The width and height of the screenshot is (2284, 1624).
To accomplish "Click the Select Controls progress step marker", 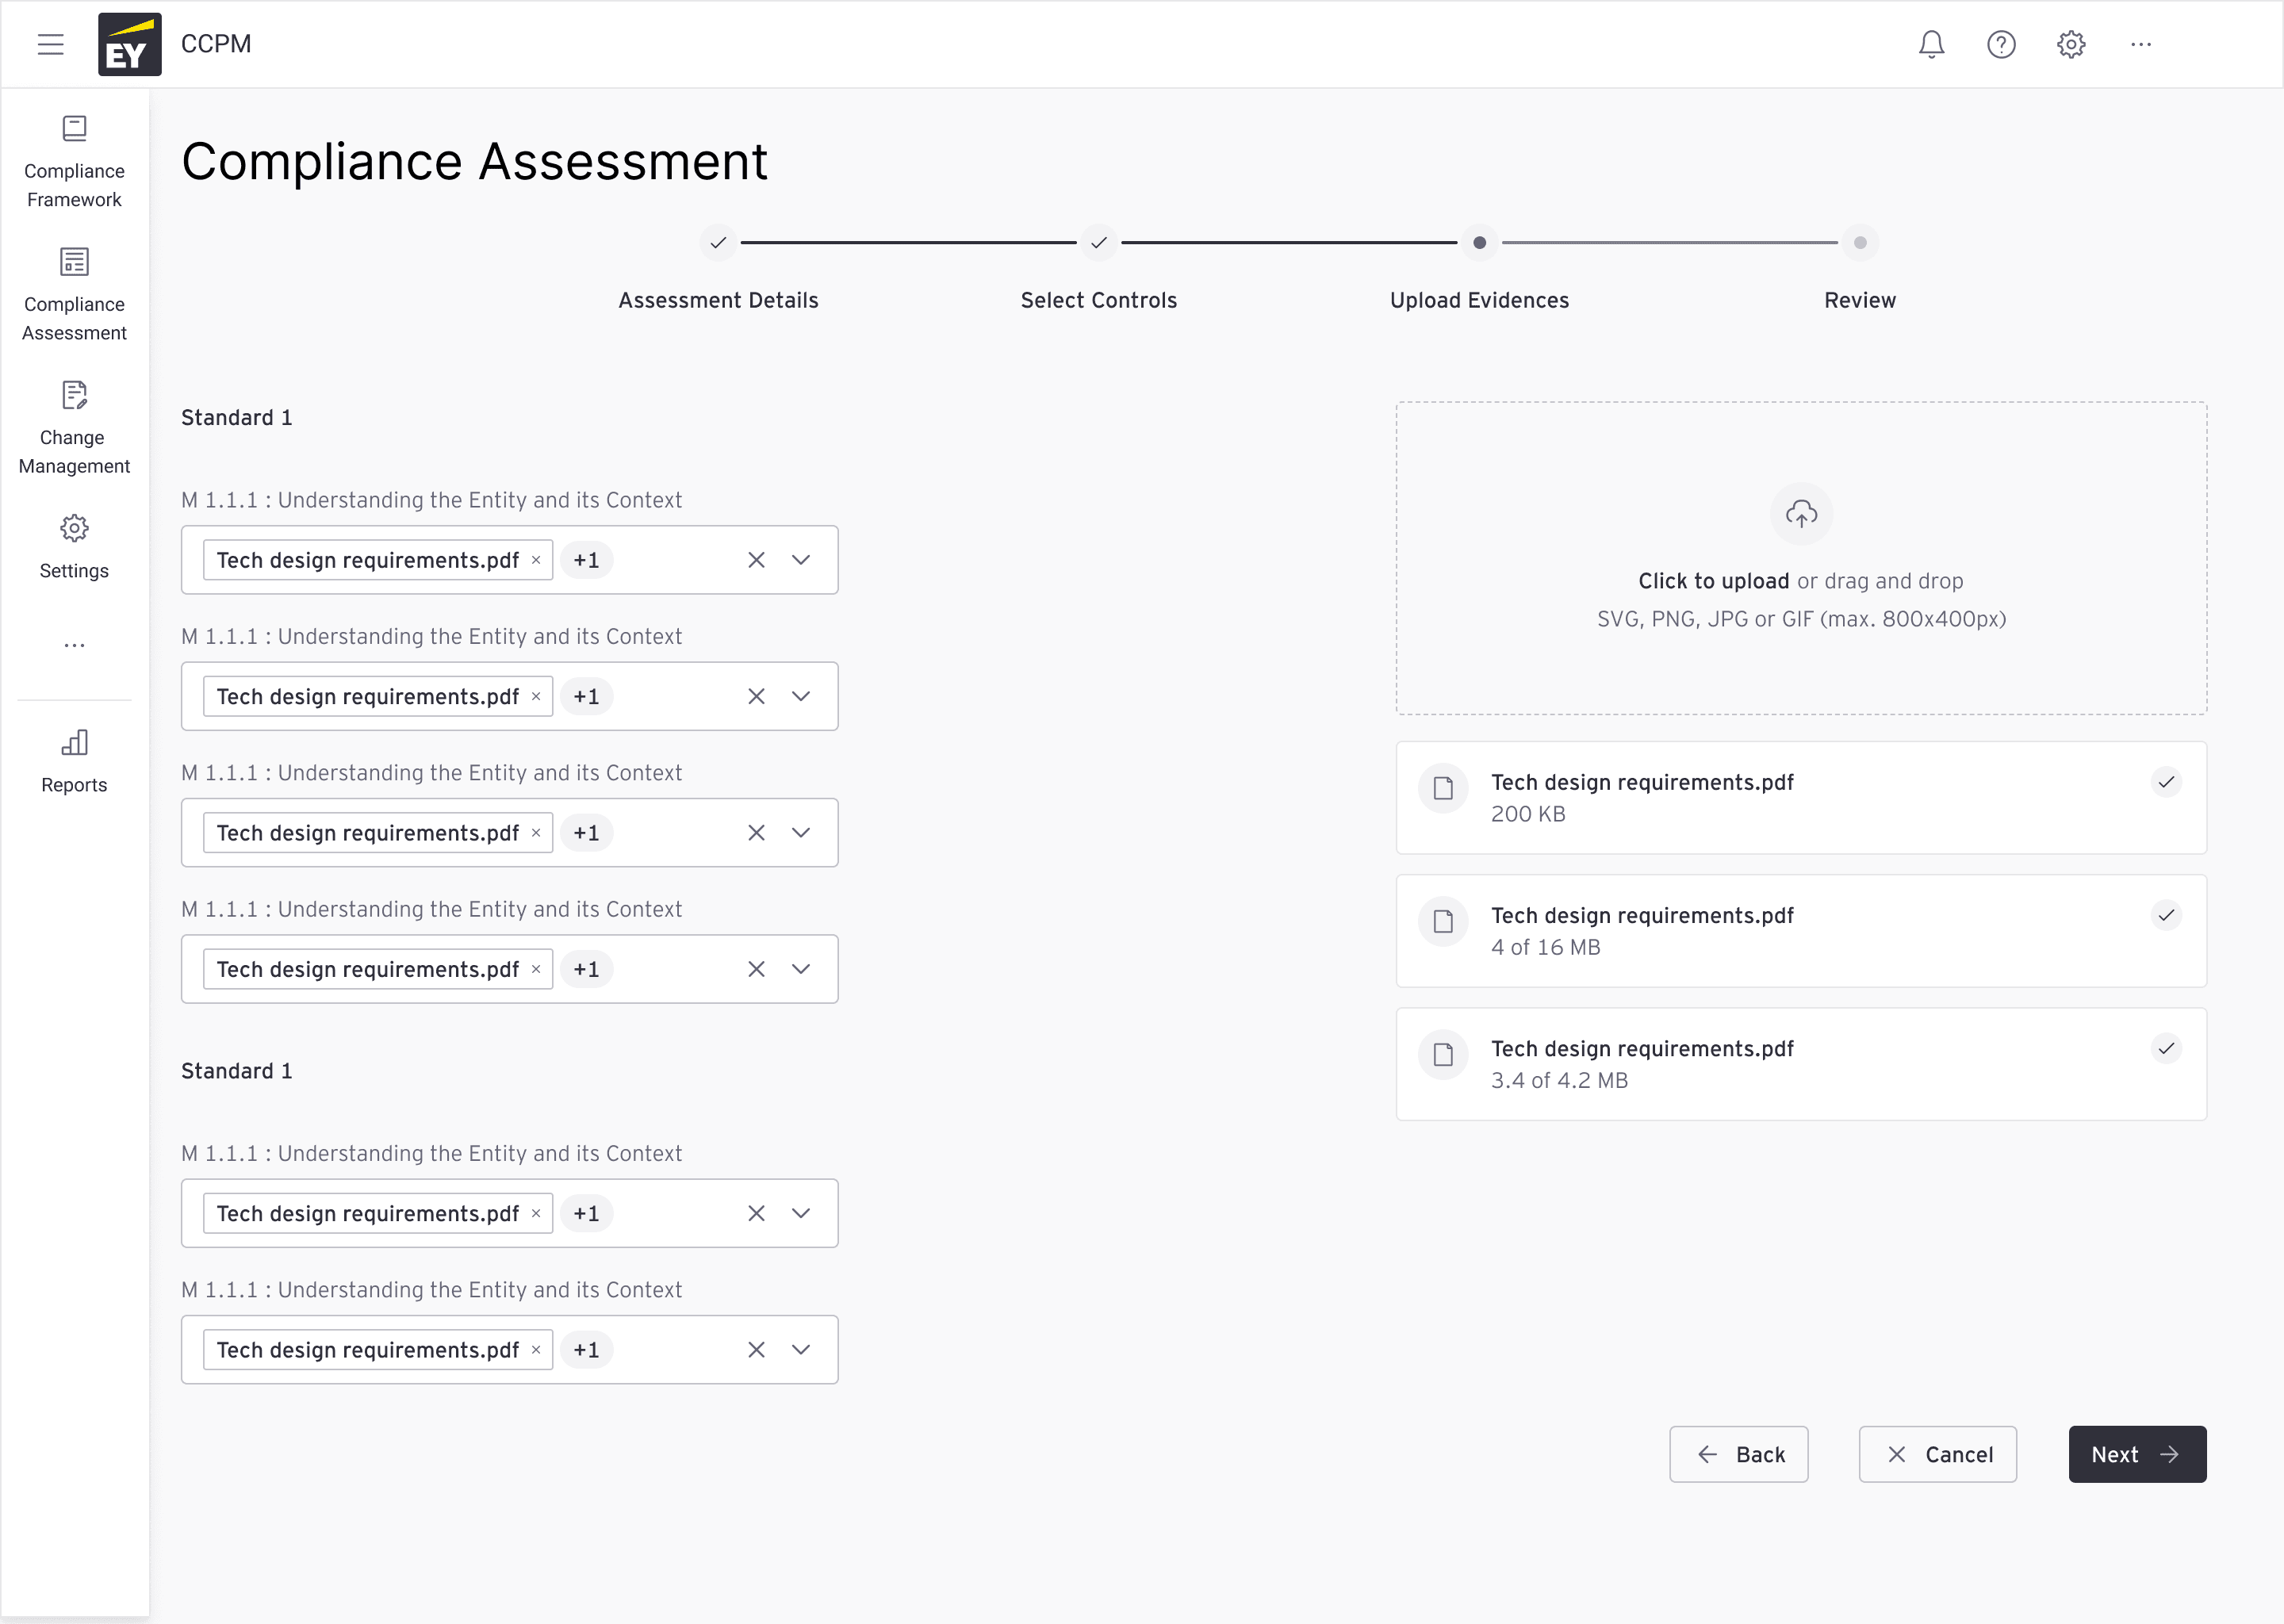I will coord(1098,243).
